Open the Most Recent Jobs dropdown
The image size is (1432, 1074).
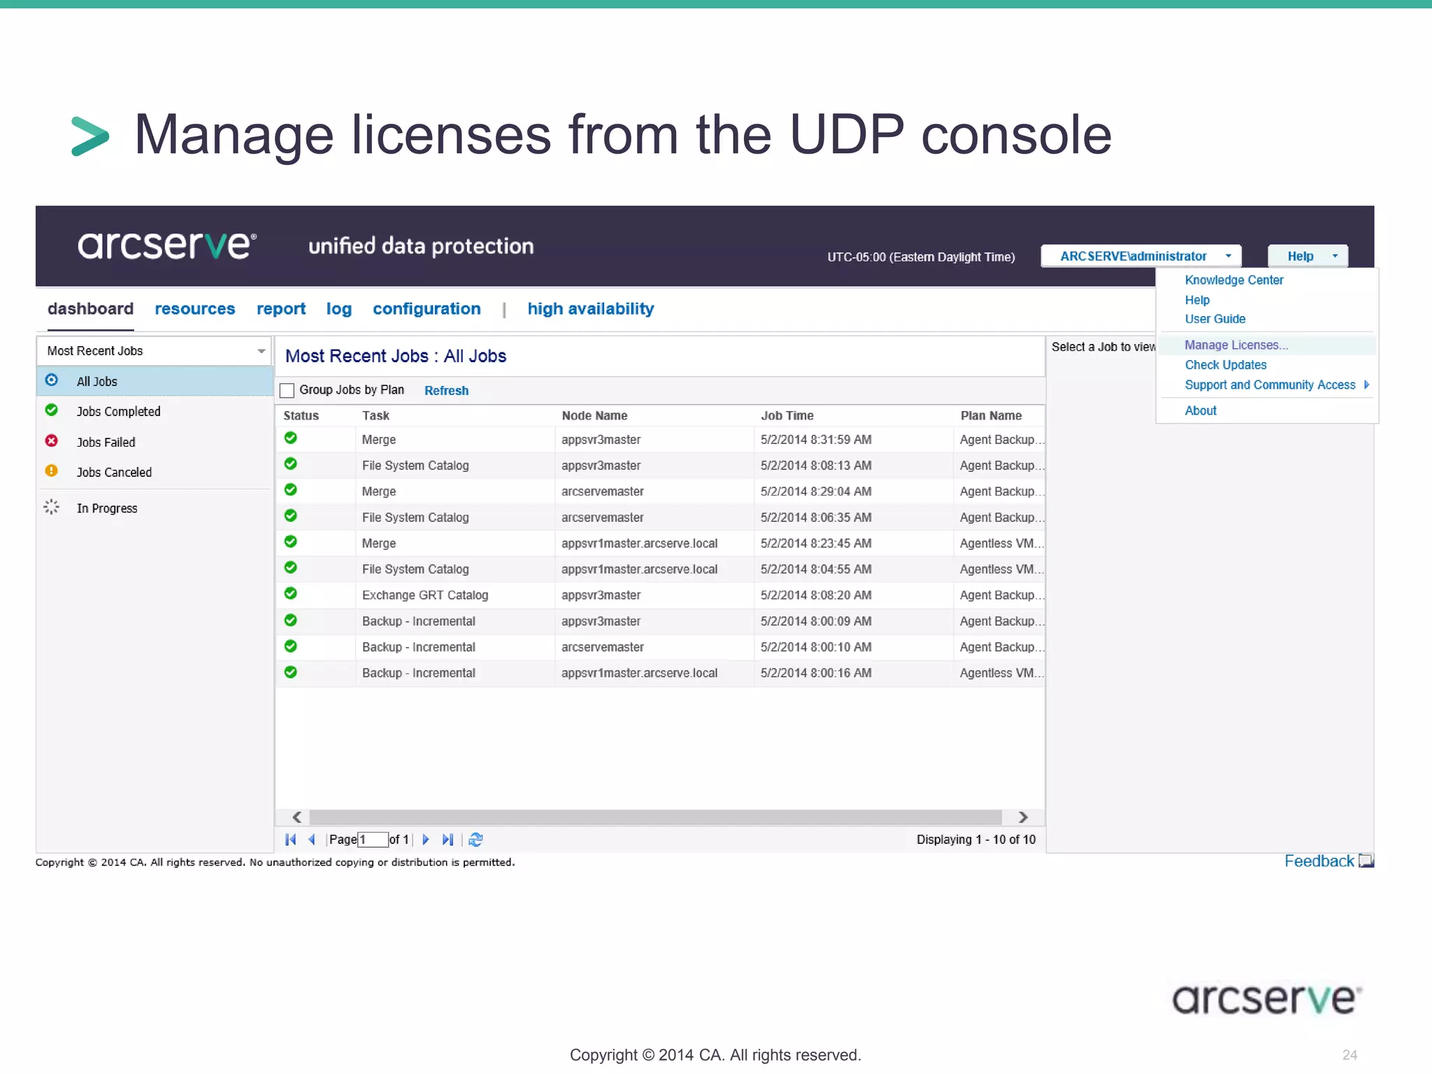[x=155, y=351]
